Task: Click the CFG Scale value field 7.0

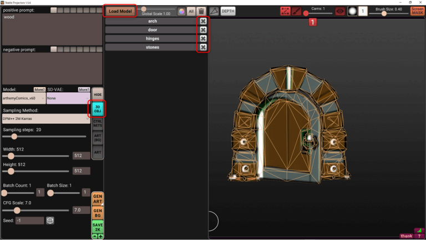Action: [x=81, y=210]
